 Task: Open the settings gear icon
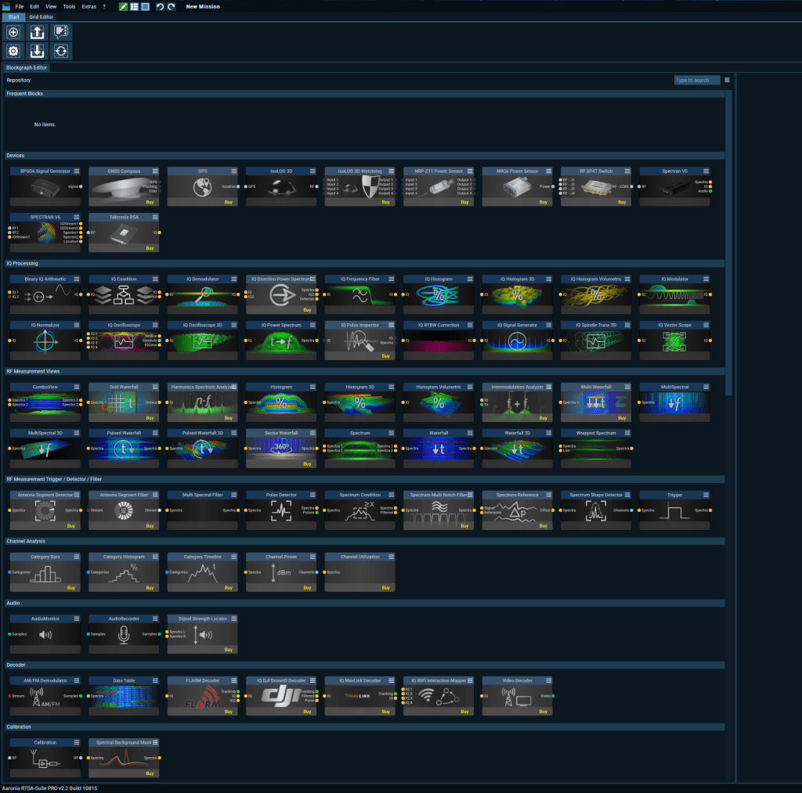coord(13,51)
